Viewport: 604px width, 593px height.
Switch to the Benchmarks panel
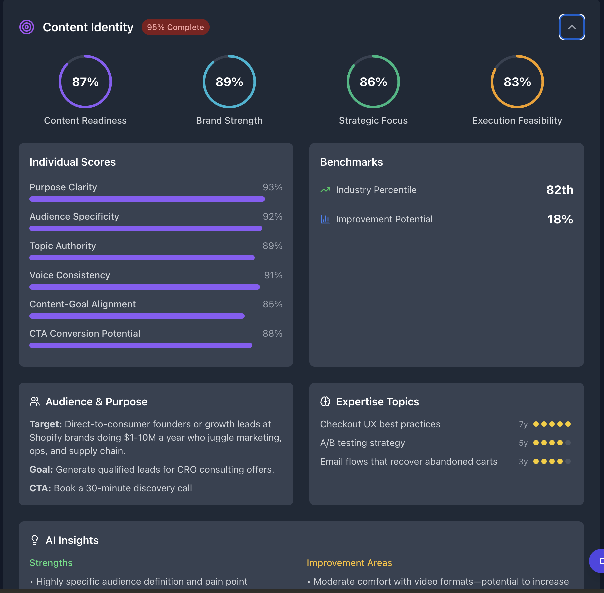(x=351, y=162)
